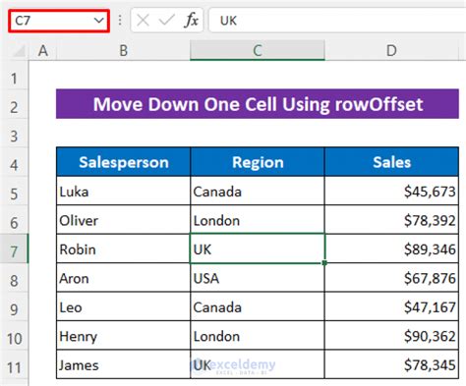Select the sales value $89,346
The height and width of the screenshot is (386, 466).
391,248
